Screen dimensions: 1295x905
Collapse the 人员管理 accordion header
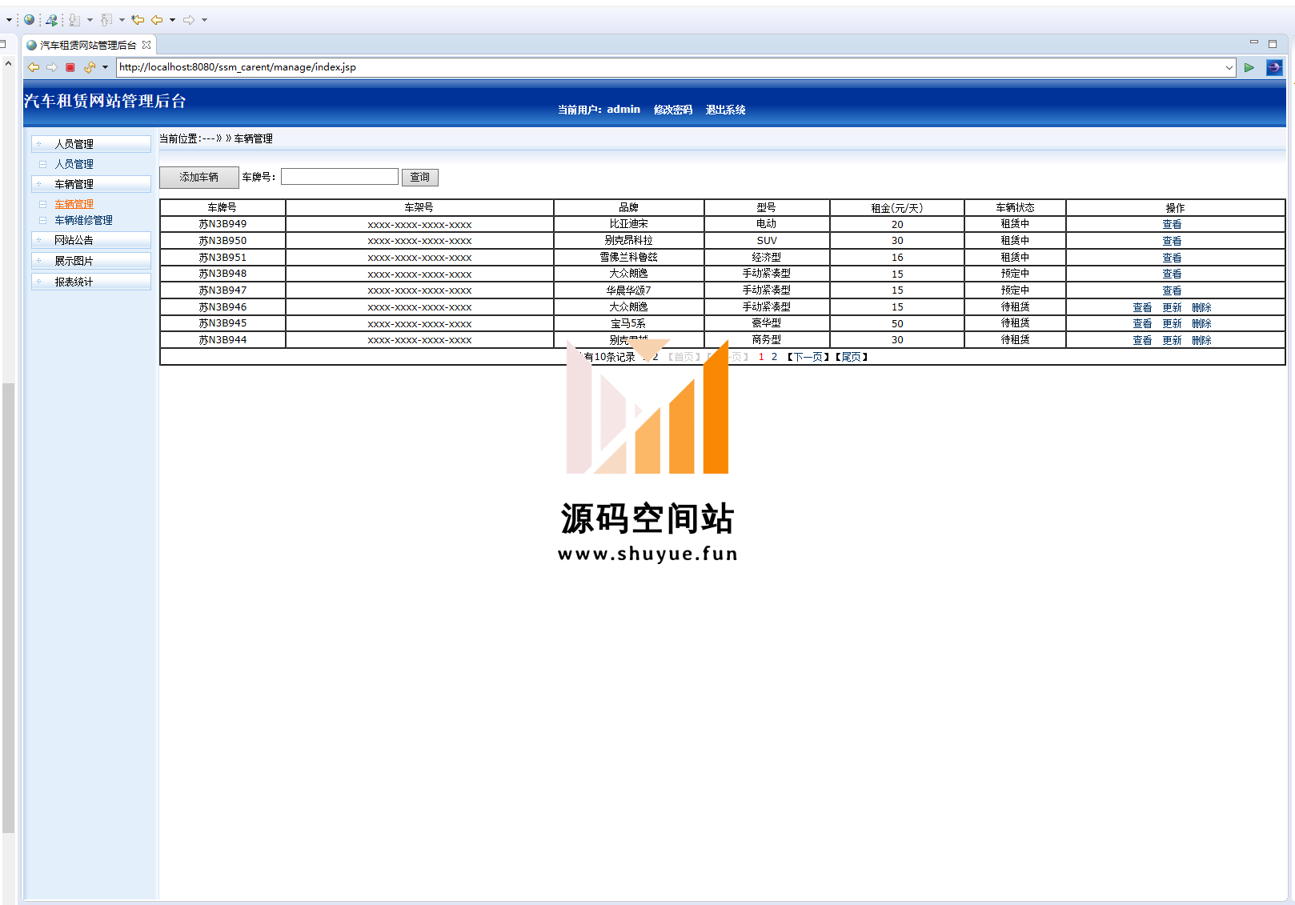[x=91, y=143]
